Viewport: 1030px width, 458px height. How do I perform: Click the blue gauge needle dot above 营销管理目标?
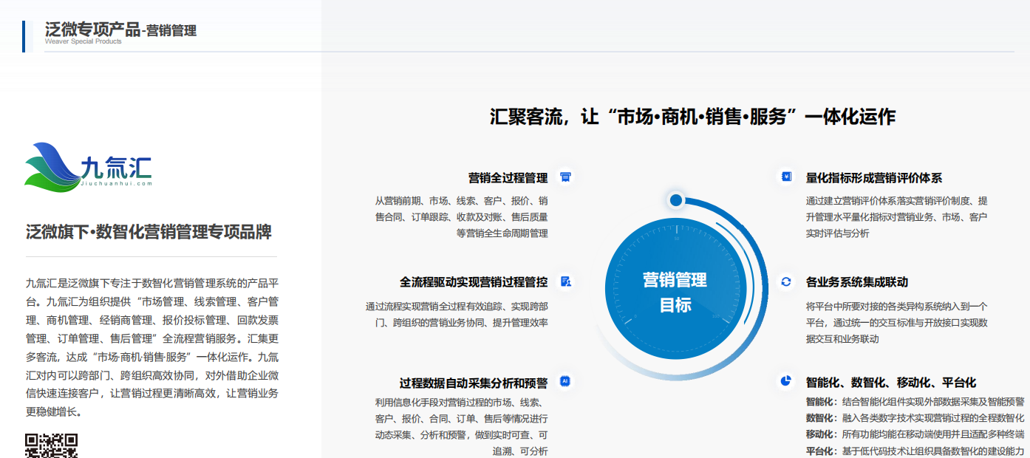[675, 199]
